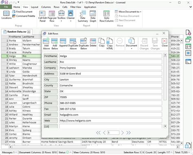Go to the previous row arrow
Screen dimensions: 193x155
coord(104,133)
